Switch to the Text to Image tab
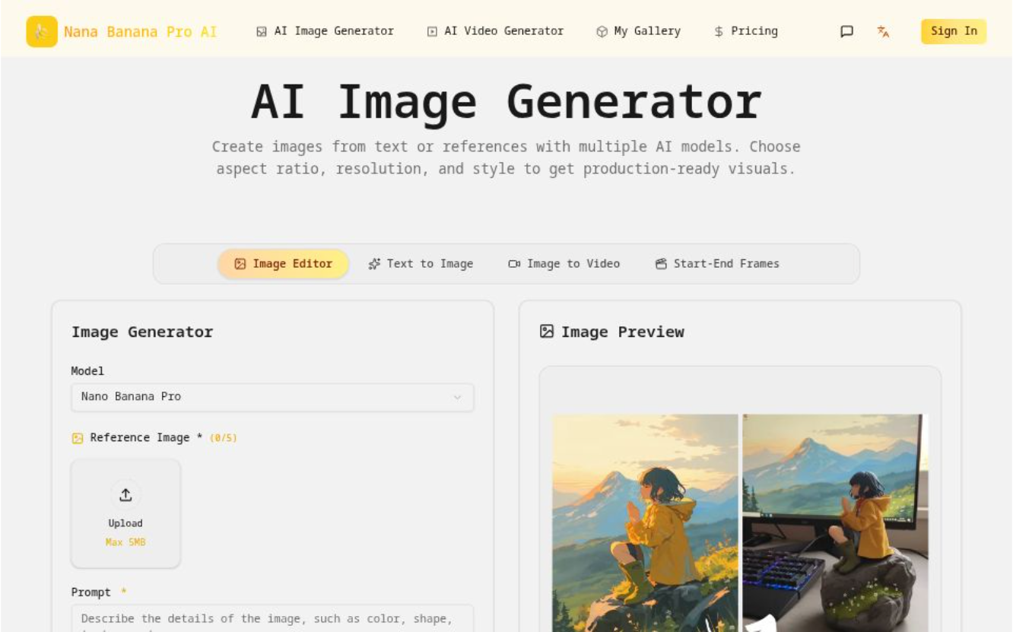 point(421,264)
